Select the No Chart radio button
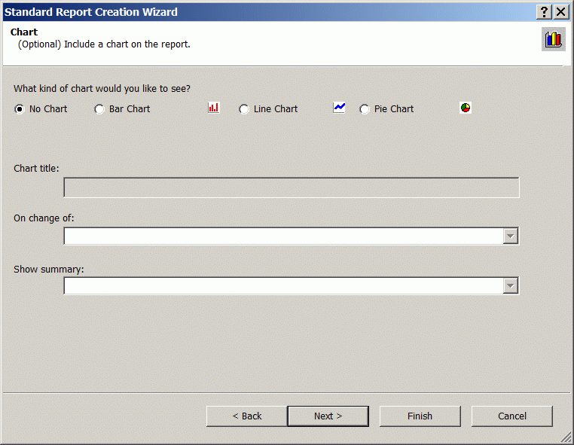Image resolution: width=574 pixels, height=445 pixels. [20, 109]
